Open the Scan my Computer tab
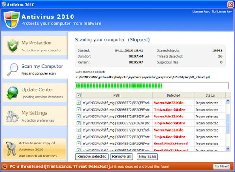The image size is (235, 172). (35, 69)
